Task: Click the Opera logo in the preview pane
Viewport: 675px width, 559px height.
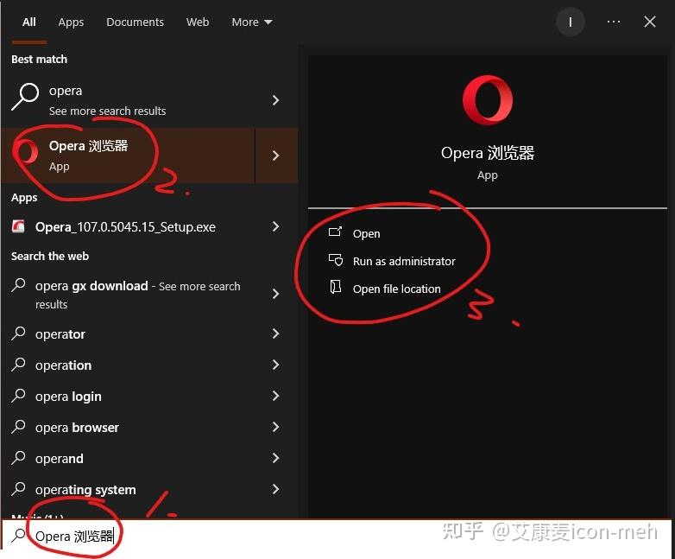Action: pyautogui.click(x=488, y=100)
